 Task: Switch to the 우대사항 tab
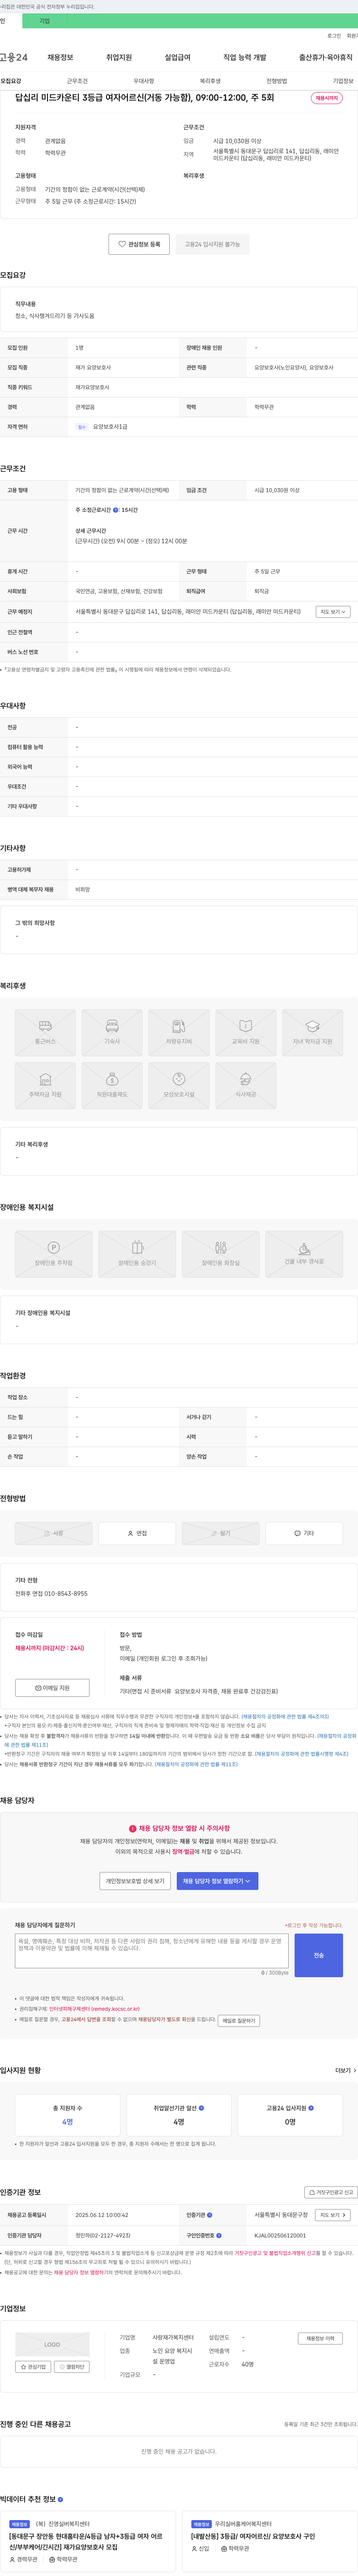pyautogui.click(x=144, y=81)
